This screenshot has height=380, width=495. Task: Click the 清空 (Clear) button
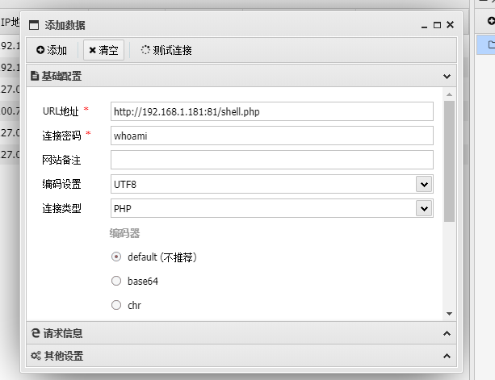103,50
